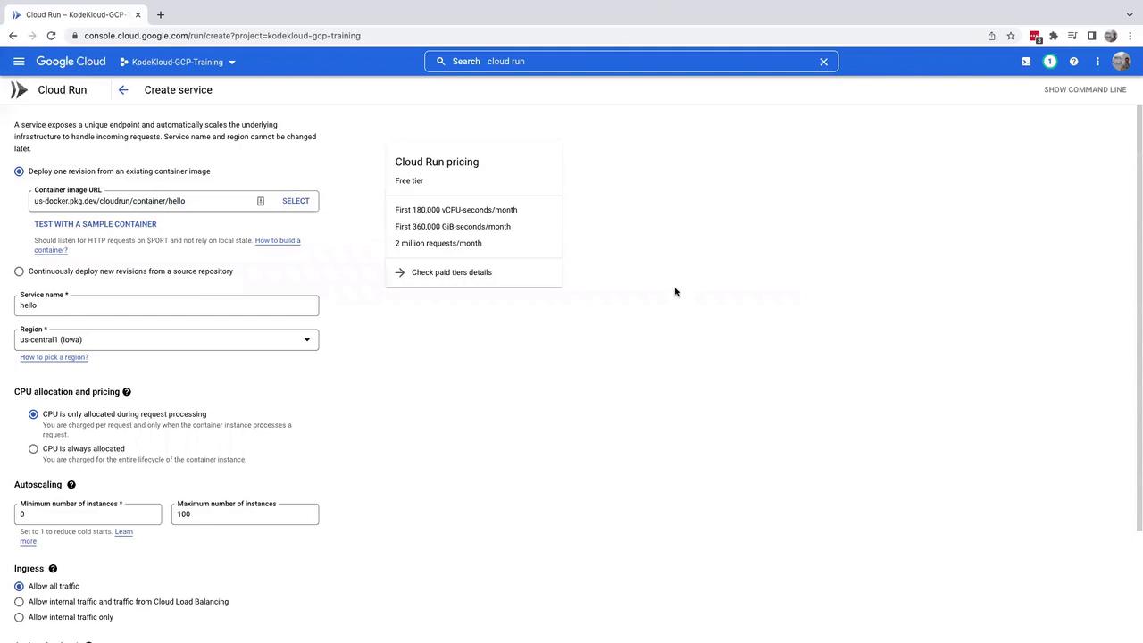This screenshot has width=1143, height=643.
Task: Open a new browser tab
Action: pos(161,14)
